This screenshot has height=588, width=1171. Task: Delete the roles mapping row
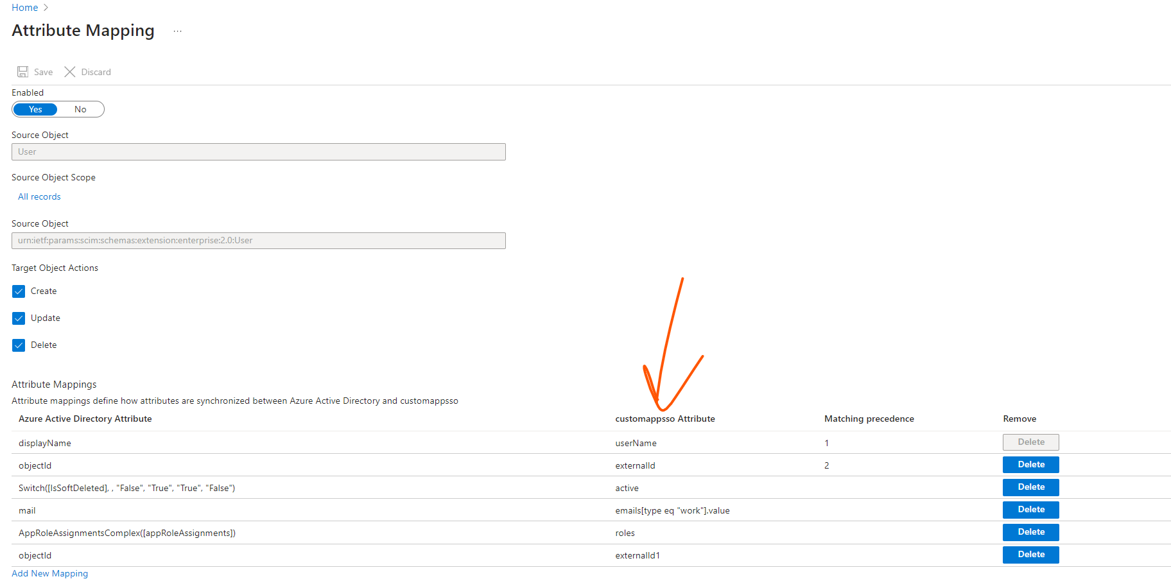(1030, 532)
